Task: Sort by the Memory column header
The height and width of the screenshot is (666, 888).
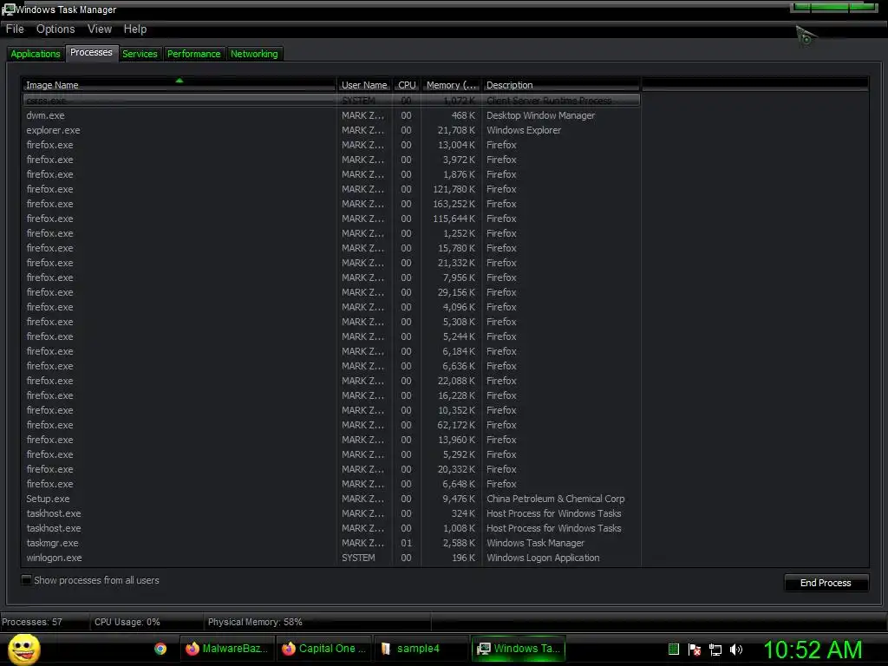Action: coord(451,85)
